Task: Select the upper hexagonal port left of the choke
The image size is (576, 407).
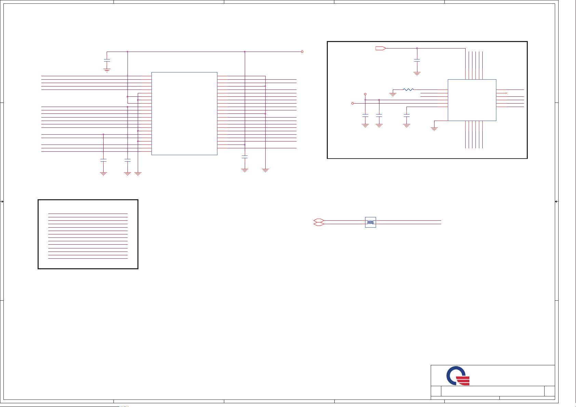Action: click(319, 220)
